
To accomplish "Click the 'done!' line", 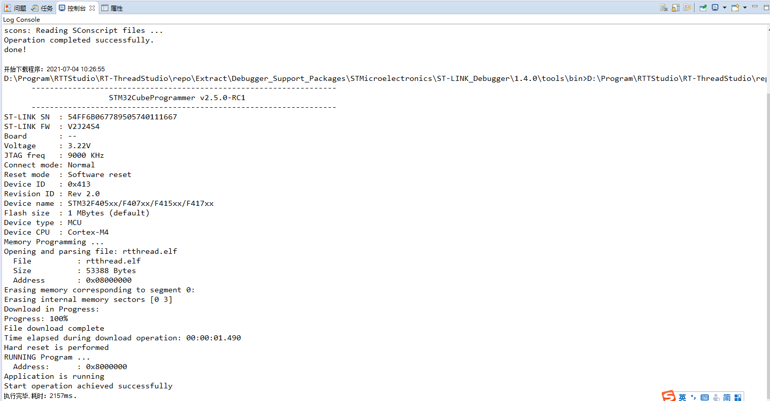I will pyautogui.click(x=15, y=50).
